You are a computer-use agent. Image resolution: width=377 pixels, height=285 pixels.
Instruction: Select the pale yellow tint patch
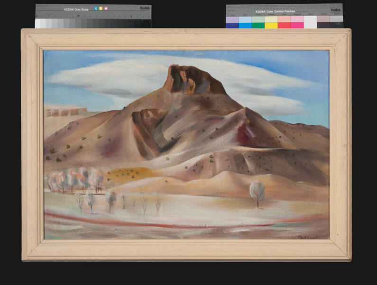point(271,19)
